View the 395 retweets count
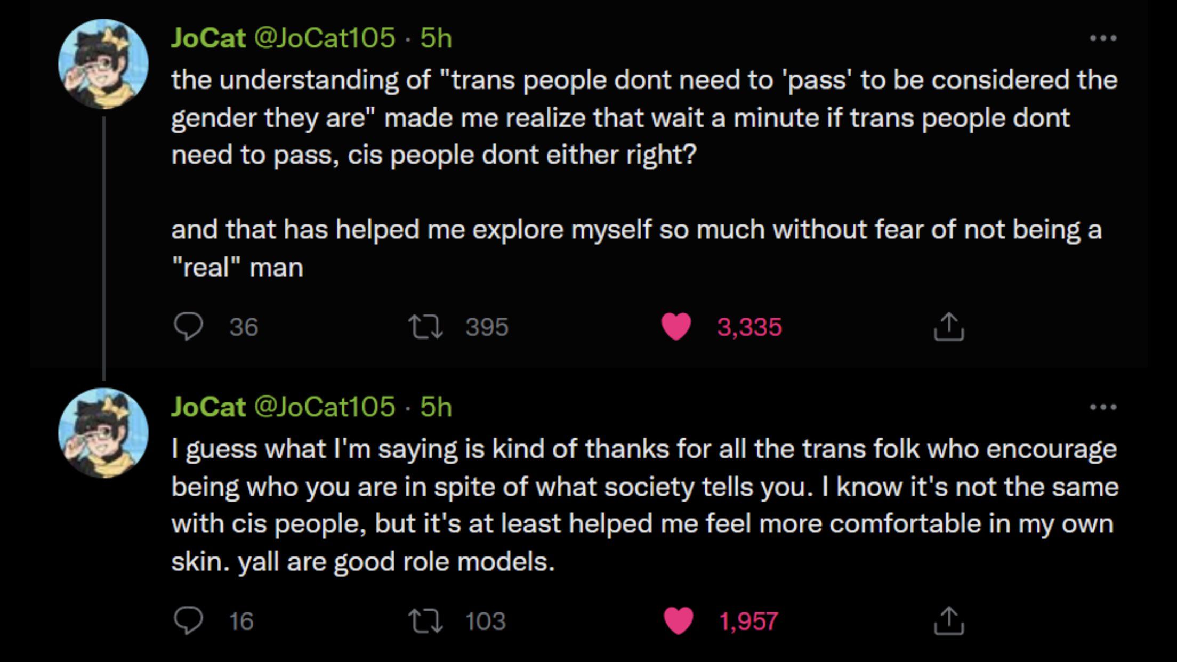This screenshot has height=662, width=1177. (x=487, y=327)
